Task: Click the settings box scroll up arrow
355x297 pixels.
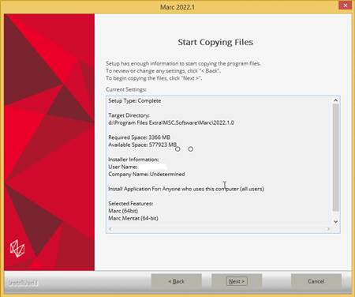Action: click(335, 100)
